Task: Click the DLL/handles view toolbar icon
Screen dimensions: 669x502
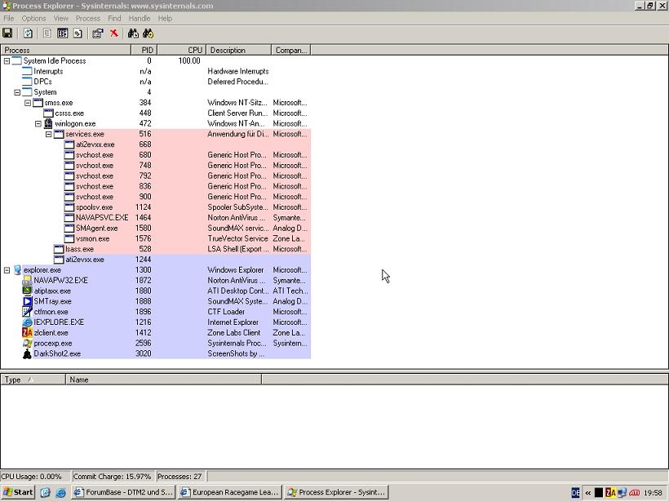Action: [x=78, y=33]
